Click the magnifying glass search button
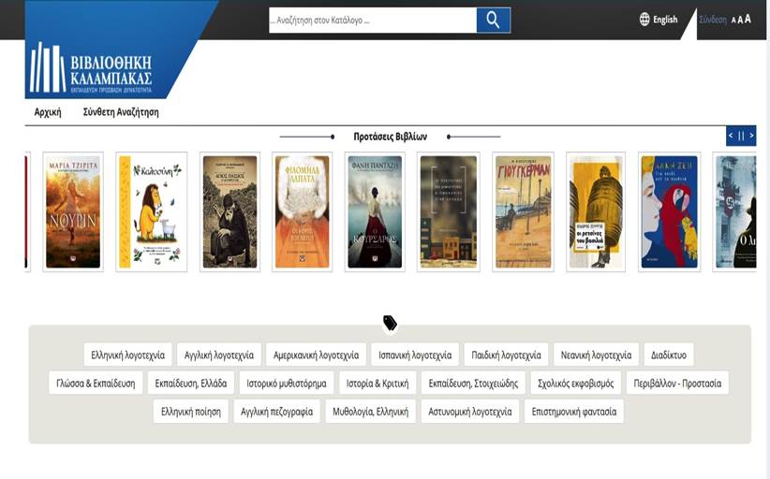 pyautogui.click(x=493, y=20)
